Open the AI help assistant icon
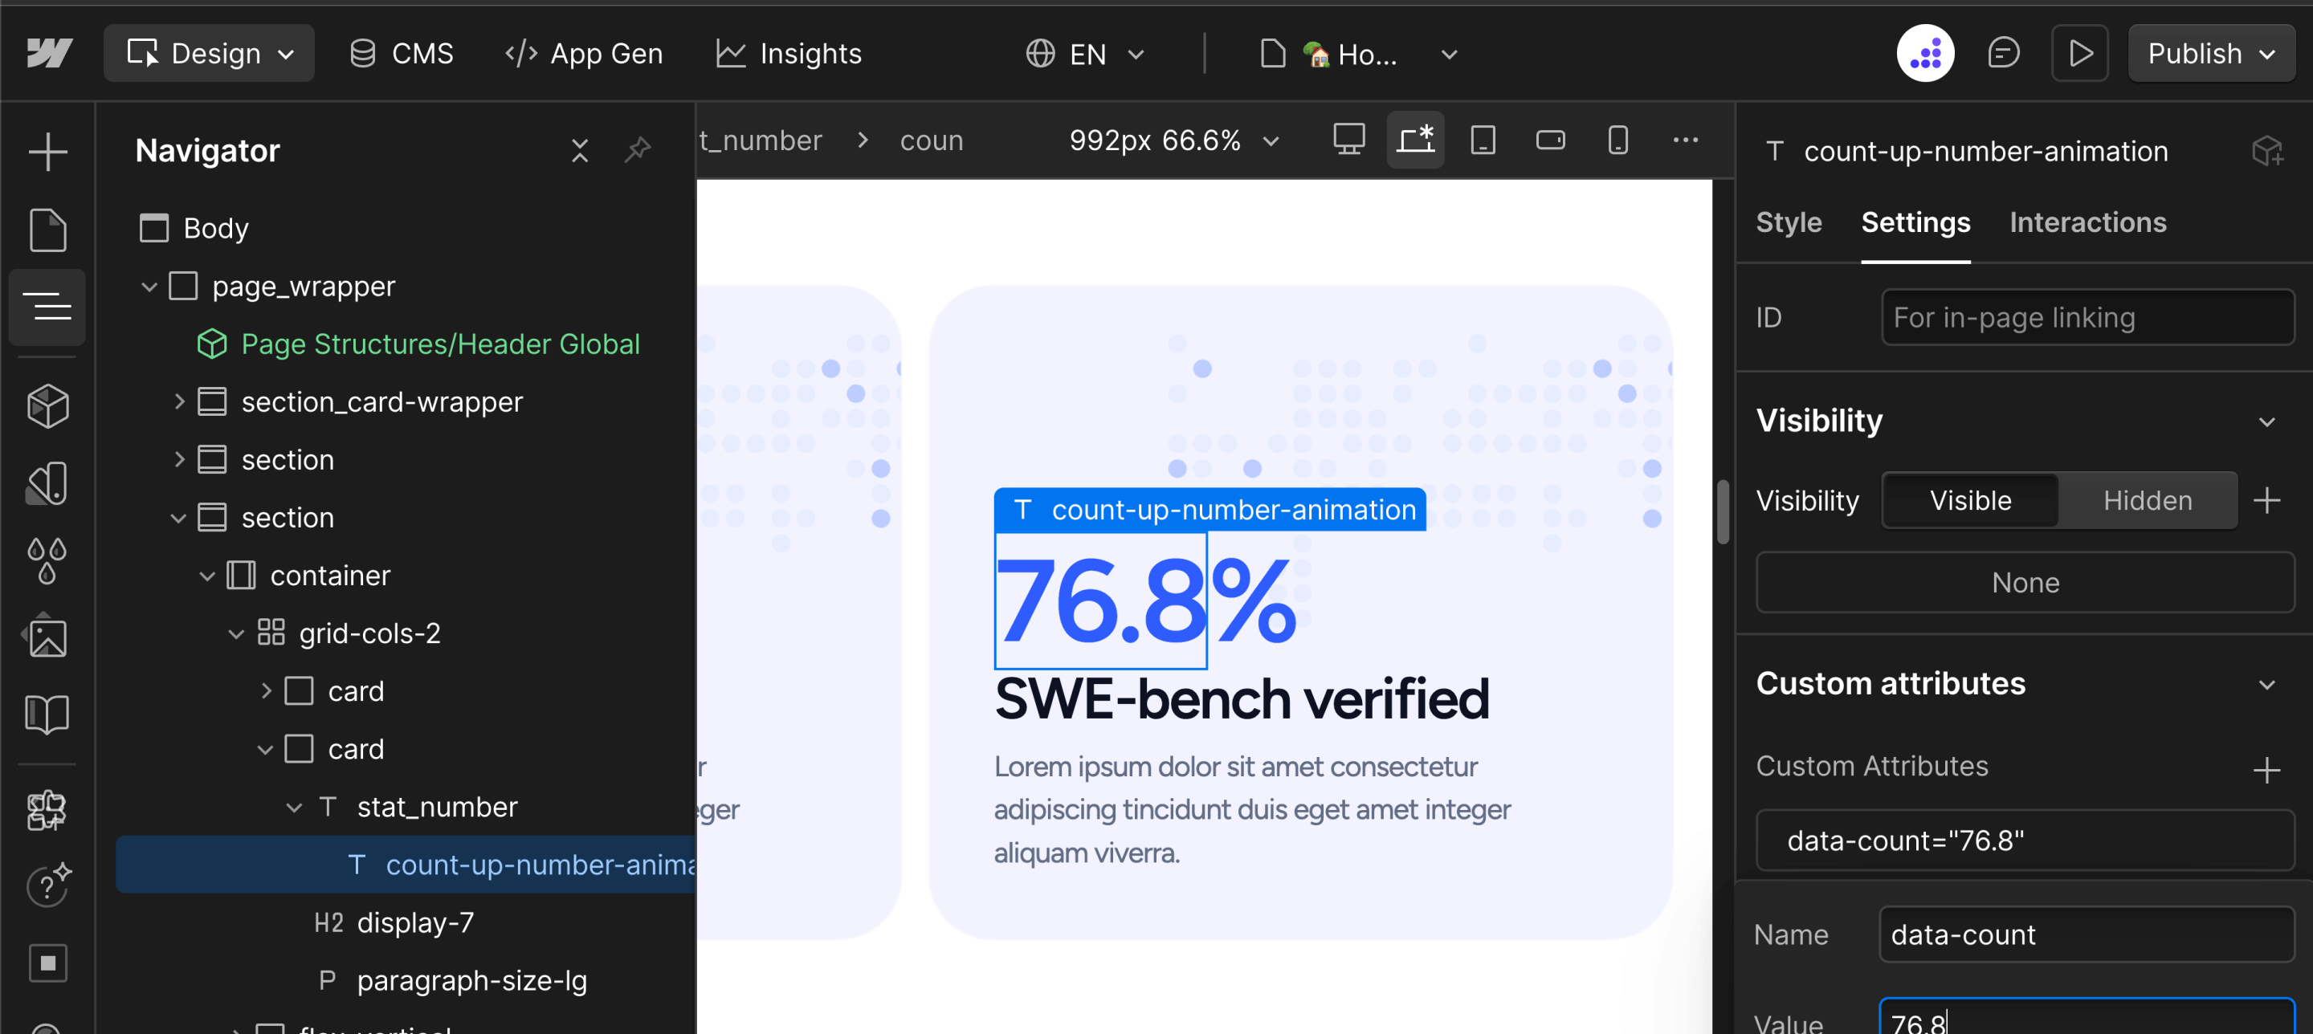This screenshot has height=1034, width=2313. tap(47, 886)
